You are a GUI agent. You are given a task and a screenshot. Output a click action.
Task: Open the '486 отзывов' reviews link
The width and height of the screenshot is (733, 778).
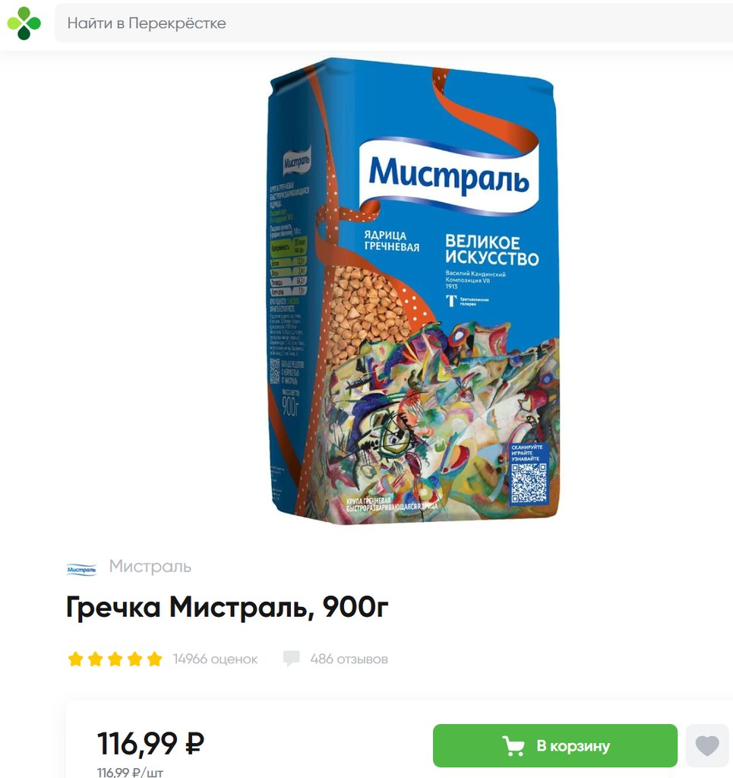349,659
